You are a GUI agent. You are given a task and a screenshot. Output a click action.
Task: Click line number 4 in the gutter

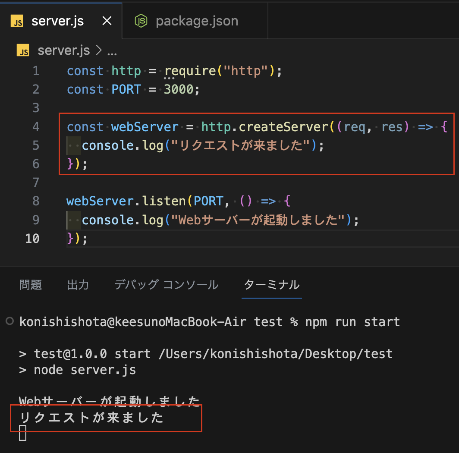pyautogui.click(x=36, y=126)
